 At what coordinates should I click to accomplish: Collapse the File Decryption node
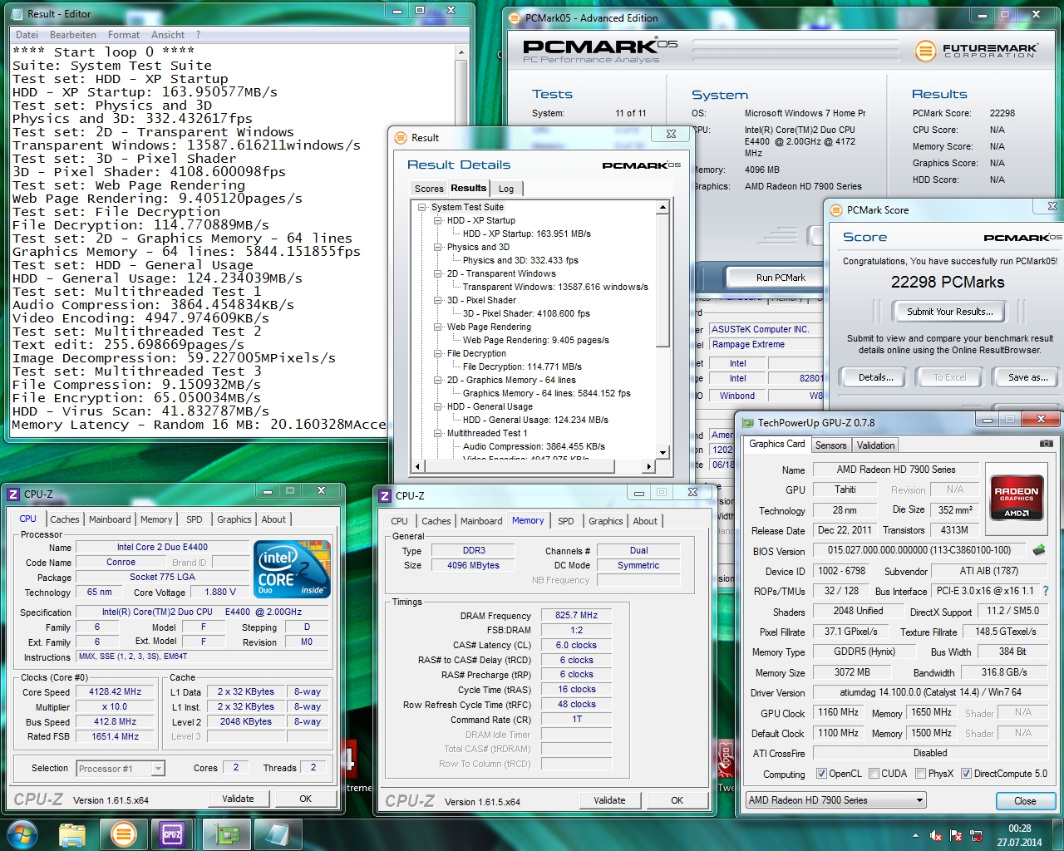click(438, 353)
